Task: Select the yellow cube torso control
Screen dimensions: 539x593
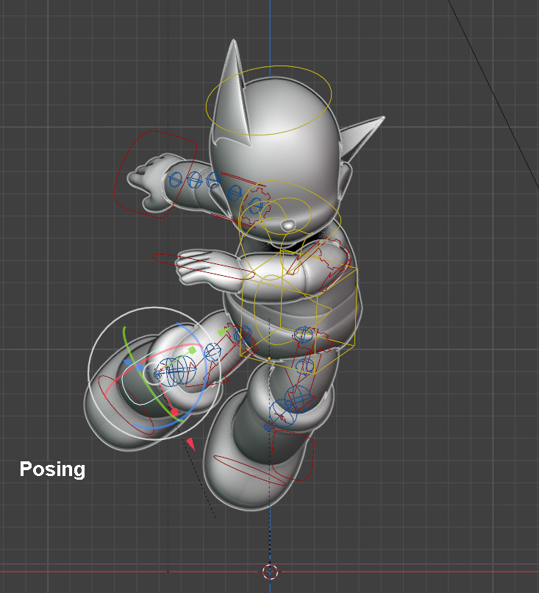Action: point(299,311)
